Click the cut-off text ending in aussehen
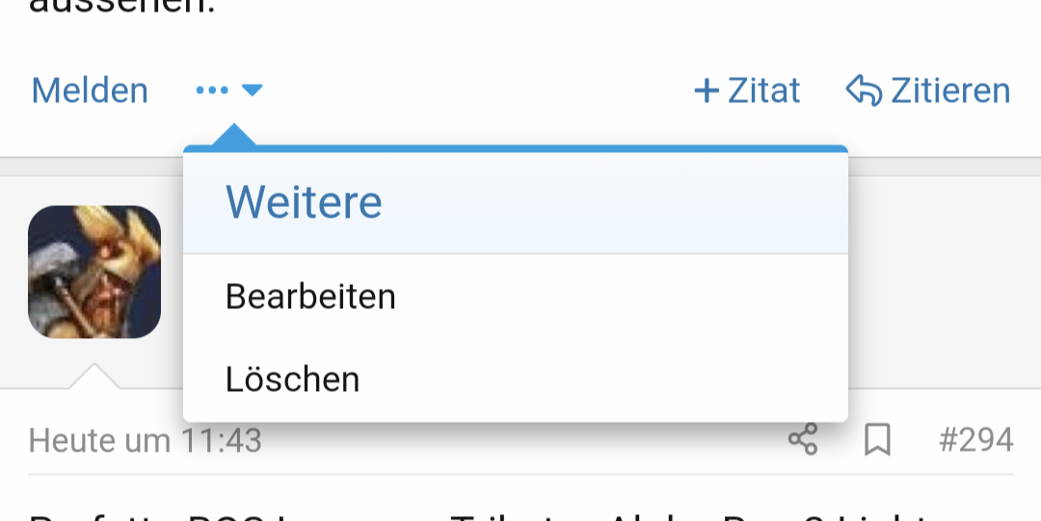Screen dimensions: 1041x521 pyautogui.click(x=122, y=7)
